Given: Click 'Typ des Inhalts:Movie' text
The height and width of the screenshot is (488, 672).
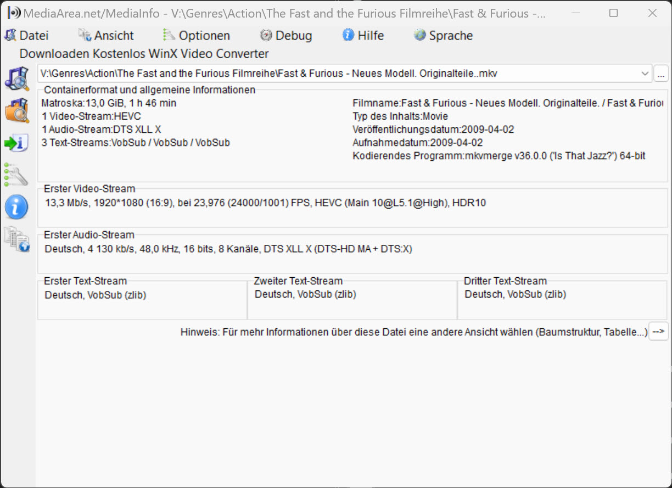Looking at the screenshot, I should click(x=400, y=116).
